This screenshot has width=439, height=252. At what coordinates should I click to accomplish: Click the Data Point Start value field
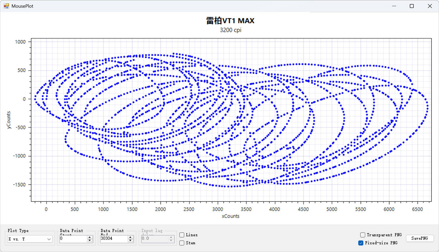tap(73, 239)
